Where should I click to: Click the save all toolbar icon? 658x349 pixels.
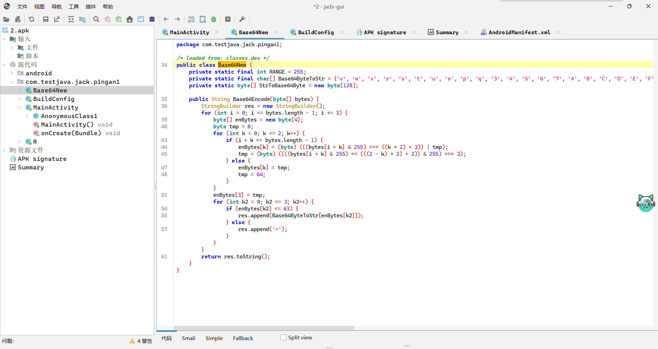pos(46,20)
